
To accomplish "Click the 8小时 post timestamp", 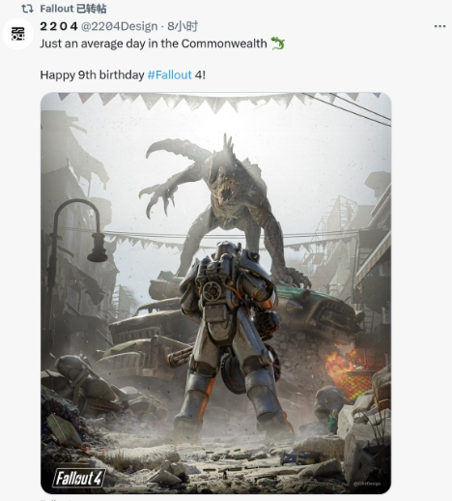I will point(183,26).
